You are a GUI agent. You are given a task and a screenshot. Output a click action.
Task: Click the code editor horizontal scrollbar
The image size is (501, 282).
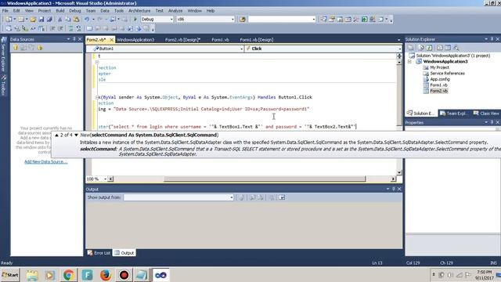pos(265,179)
